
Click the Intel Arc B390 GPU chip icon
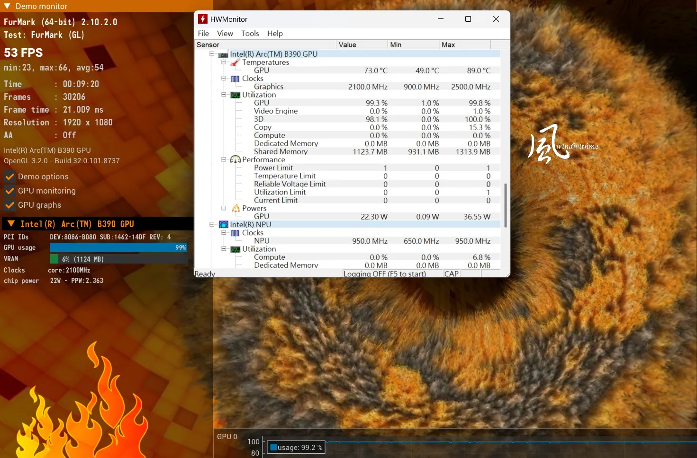point(223,54)
